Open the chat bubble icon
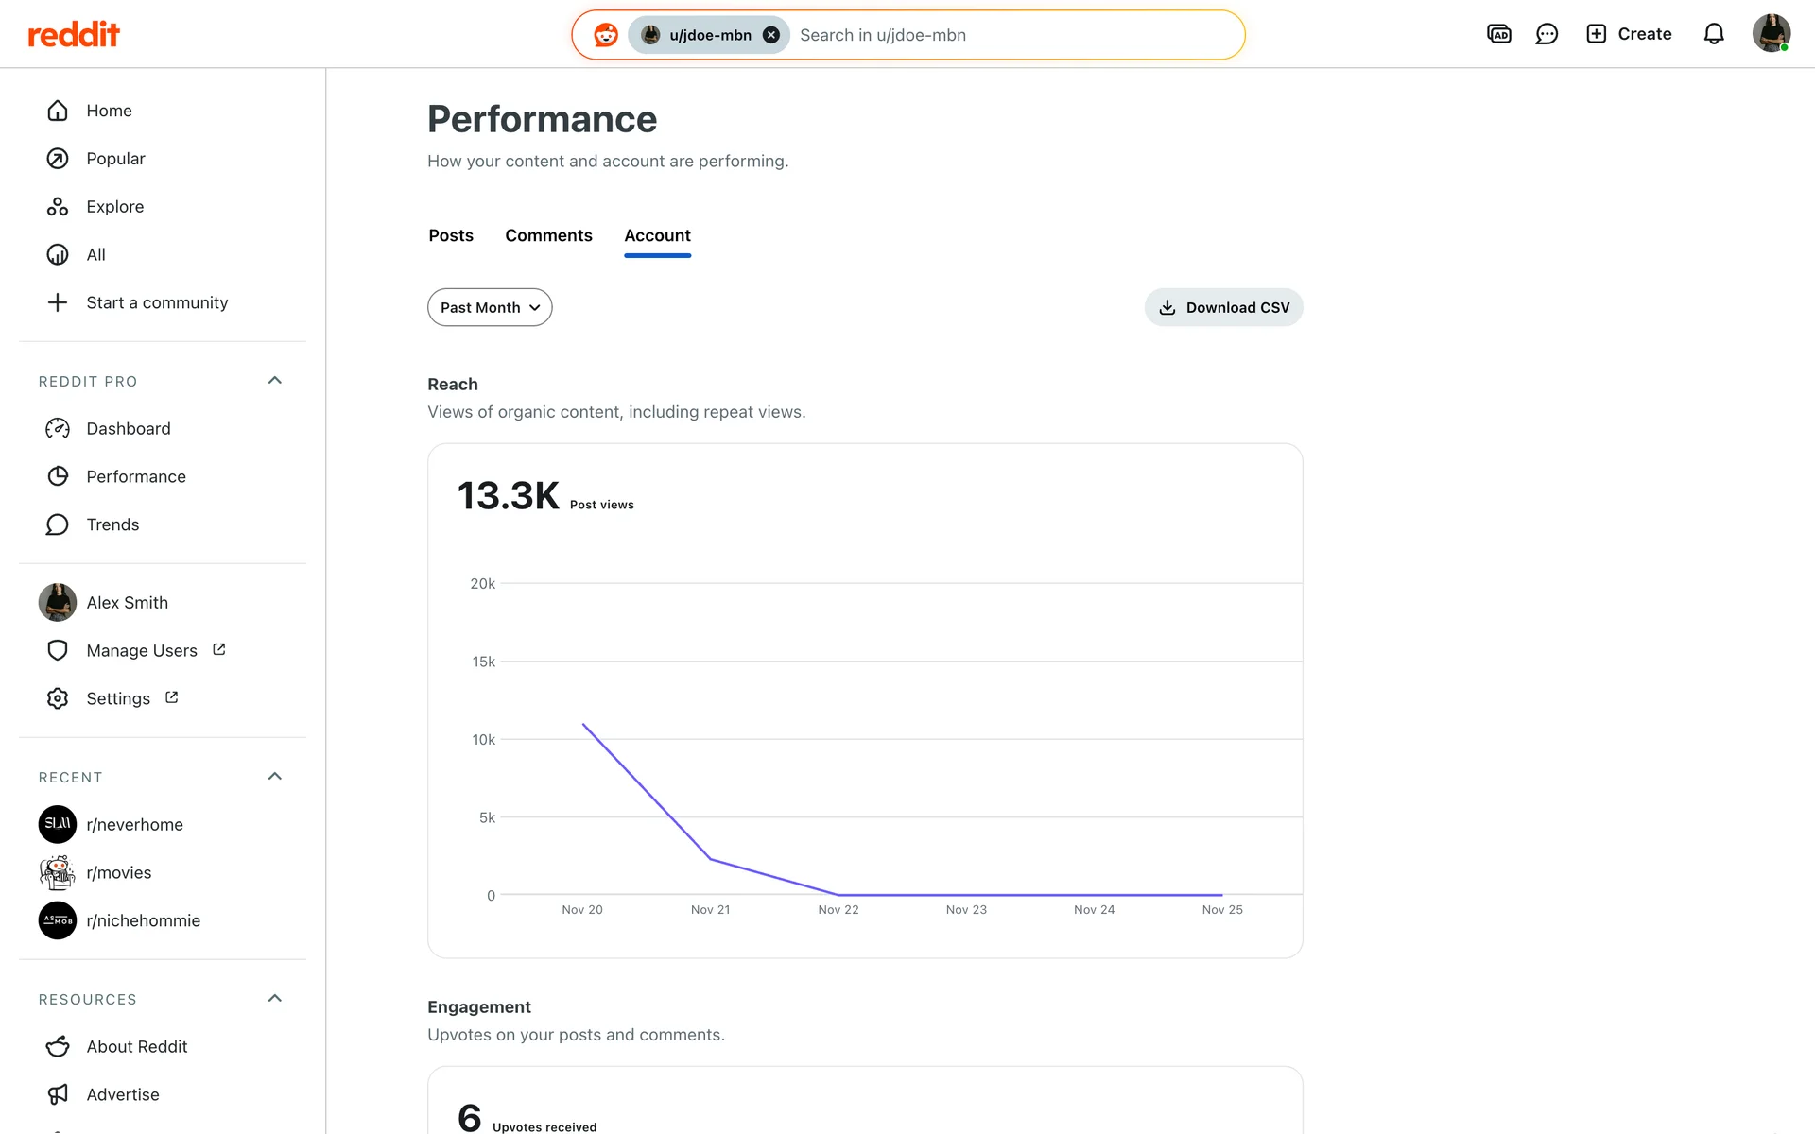The image size is (1815, 1134). pos(1547,34)
